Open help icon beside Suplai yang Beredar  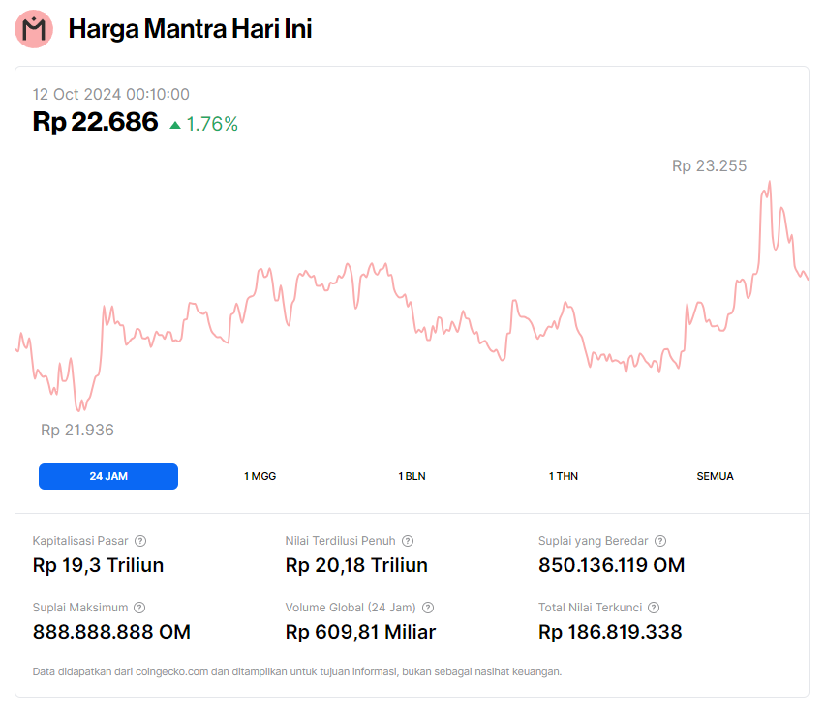pos(660,541)
